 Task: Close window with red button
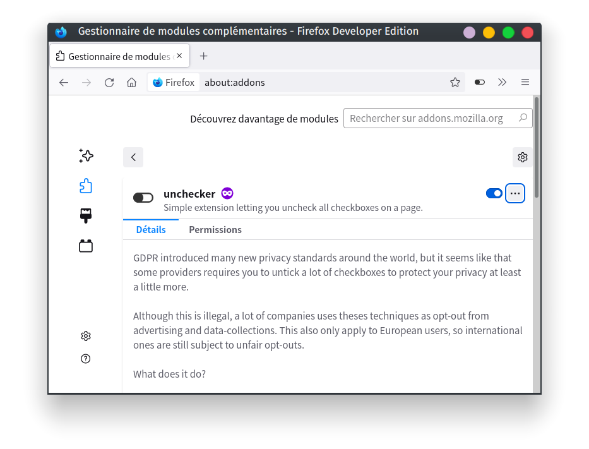click(527, 33)
